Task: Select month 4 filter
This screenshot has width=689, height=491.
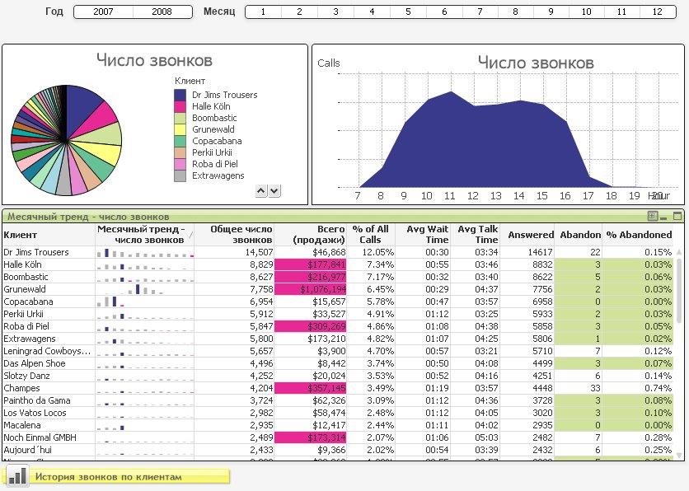Action: (x=372, y=12)
